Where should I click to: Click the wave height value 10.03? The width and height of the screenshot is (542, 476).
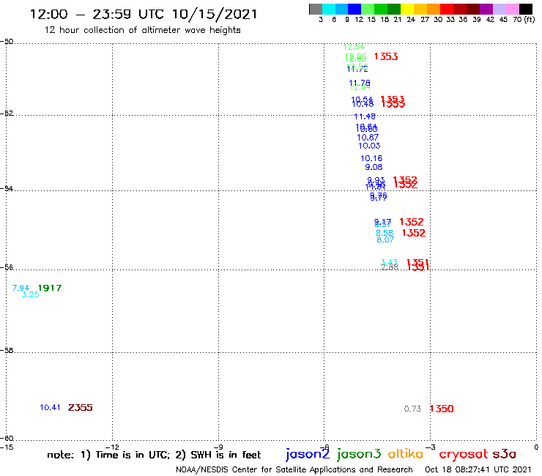369,146
